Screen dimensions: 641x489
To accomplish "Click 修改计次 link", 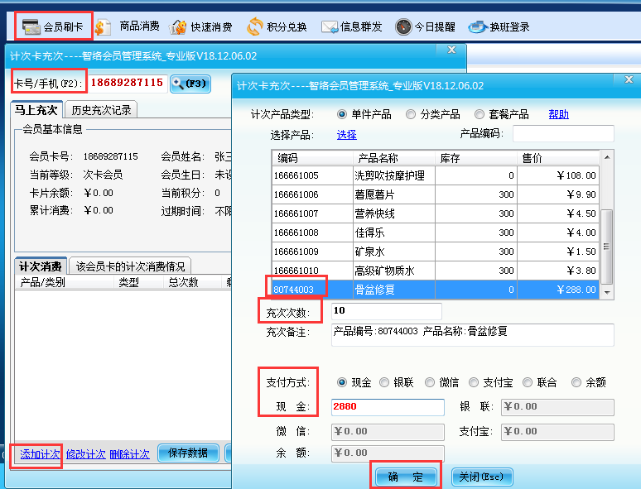I will [x=85, y=454].
